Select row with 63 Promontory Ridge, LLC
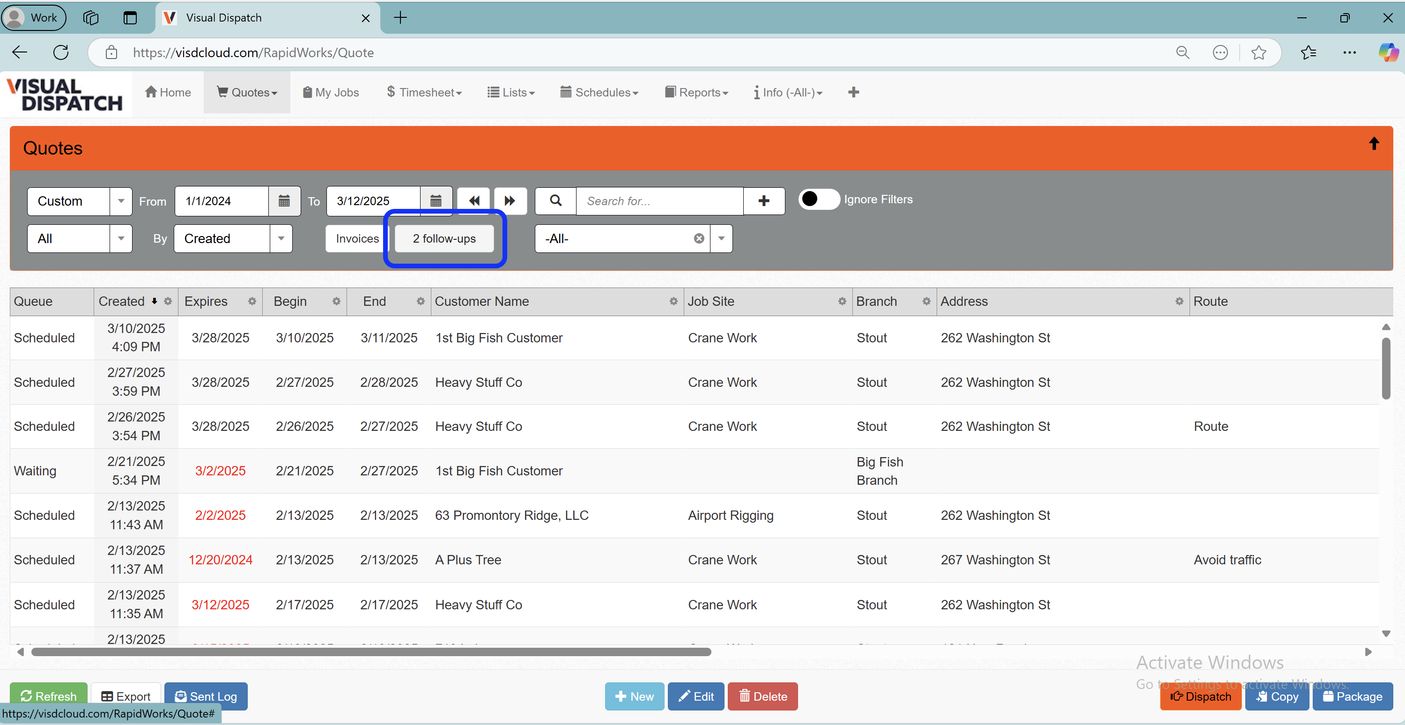Image resolution: width=1405 pixels, height=725 pixels. 695,516
